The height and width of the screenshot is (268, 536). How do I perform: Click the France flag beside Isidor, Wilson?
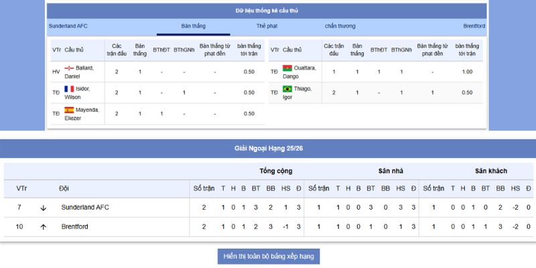69,88
